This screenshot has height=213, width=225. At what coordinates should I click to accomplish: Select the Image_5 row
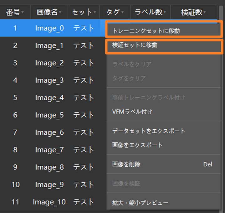point(53,115)
